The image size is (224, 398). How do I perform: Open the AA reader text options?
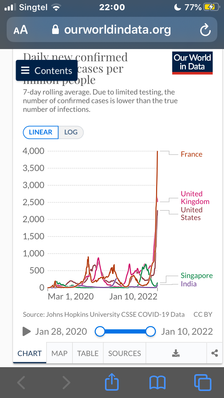21,30
